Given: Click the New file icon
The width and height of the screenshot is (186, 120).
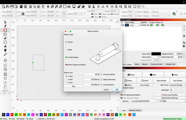Looking at the screenshot, I should click(x=4, y=7).
